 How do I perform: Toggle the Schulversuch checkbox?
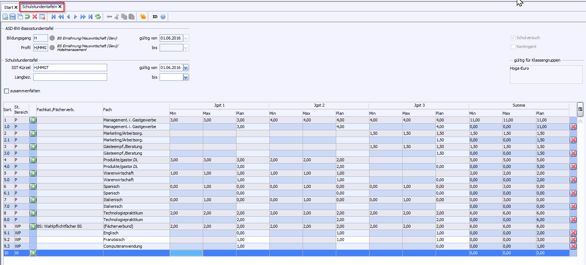tap(513, 38)
